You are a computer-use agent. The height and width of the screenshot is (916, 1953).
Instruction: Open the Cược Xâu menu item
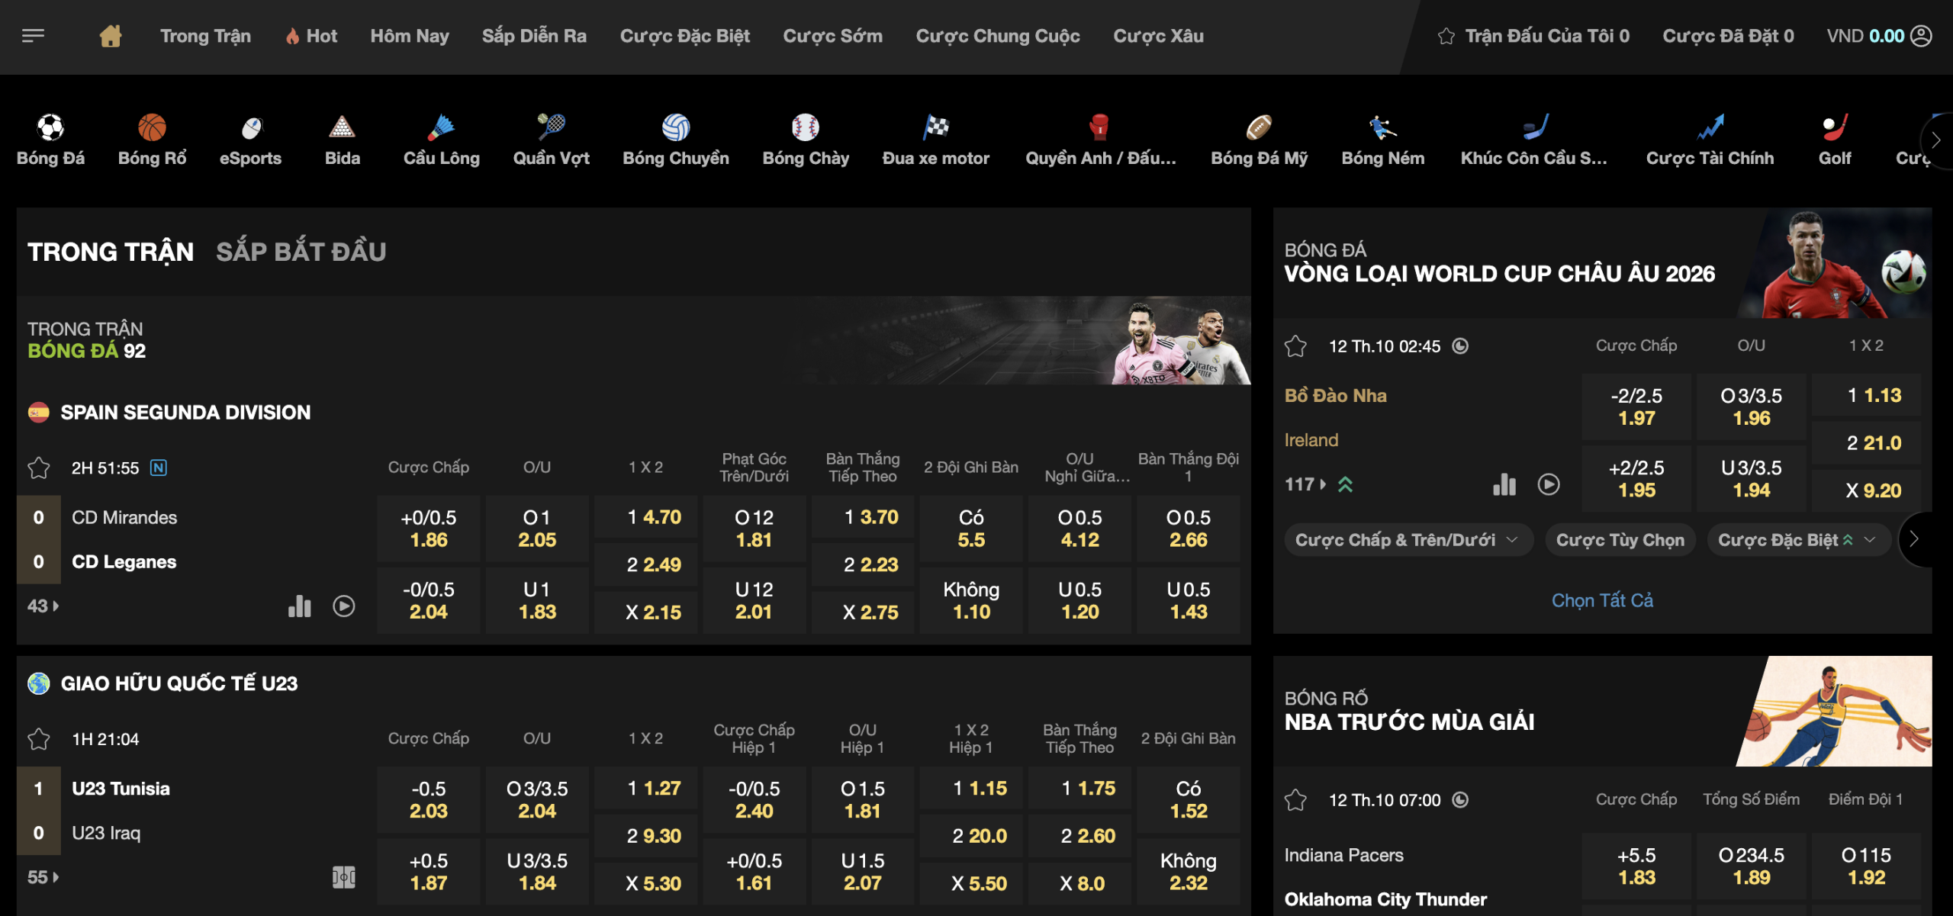click(x=1158, y=36)
